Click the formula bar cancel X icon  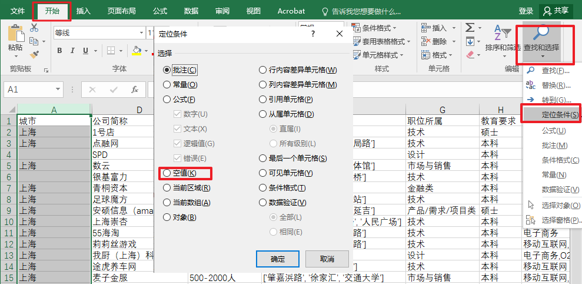coord(93,90)
